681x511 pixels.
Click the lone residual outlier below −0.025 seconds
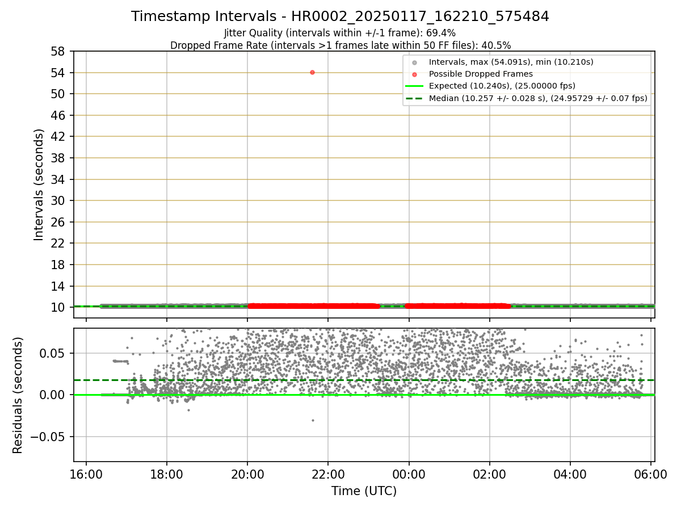pos(313,420)
